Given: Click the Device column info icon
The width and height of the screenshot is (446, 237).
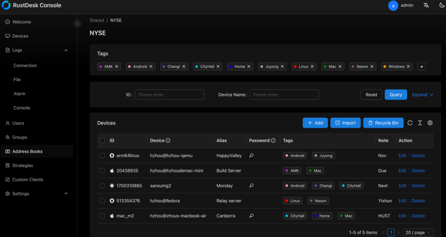Looking at the screenshot, I should pyautogui.click(x=168, y=140).
